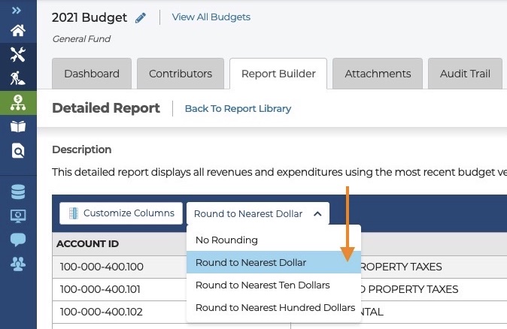The width and height of the screenshot is (507, 329).
Task: Switch to the Contributors tab
Action: pyautogui.click(x=181, y=74)
